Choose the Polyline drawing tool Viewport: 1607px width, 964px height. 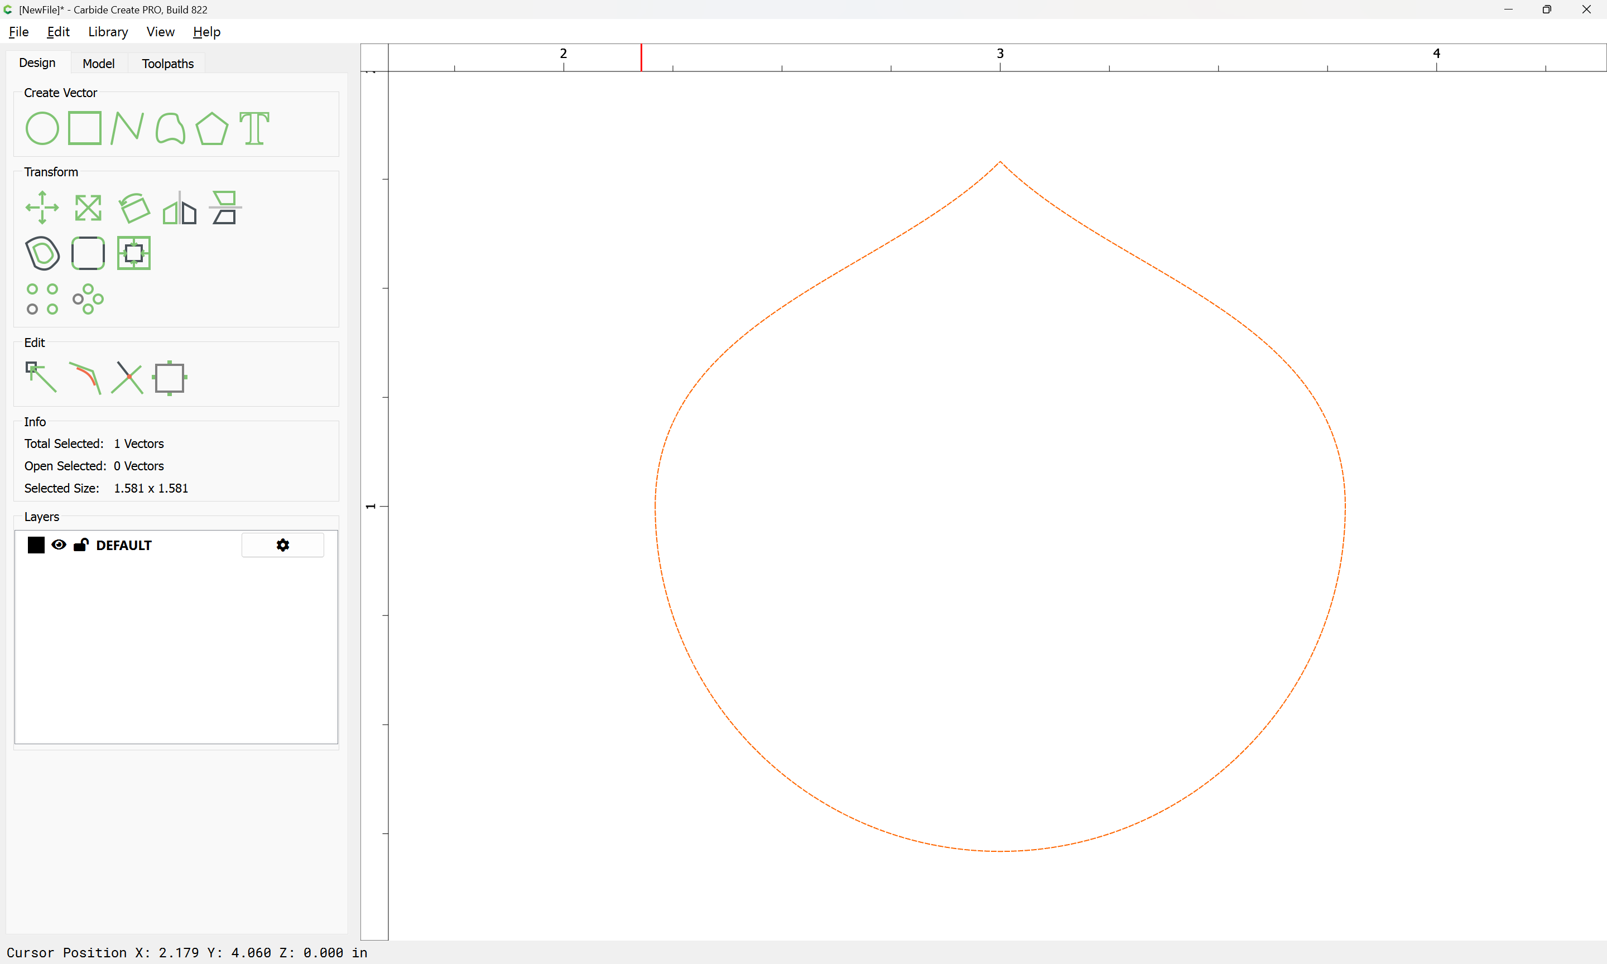pos(127,129)
